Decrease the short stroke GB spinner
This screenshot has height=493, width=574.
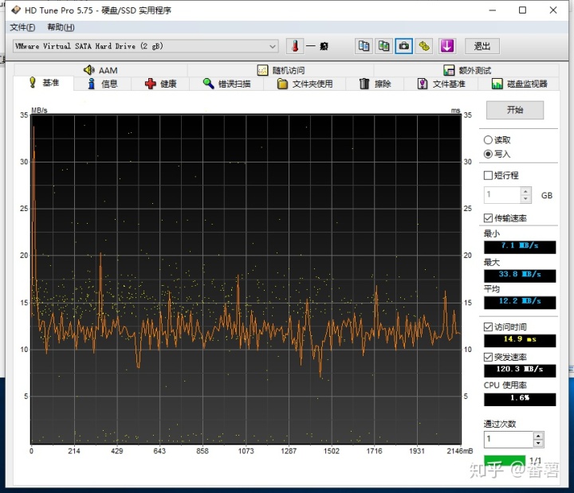point(525,198)
